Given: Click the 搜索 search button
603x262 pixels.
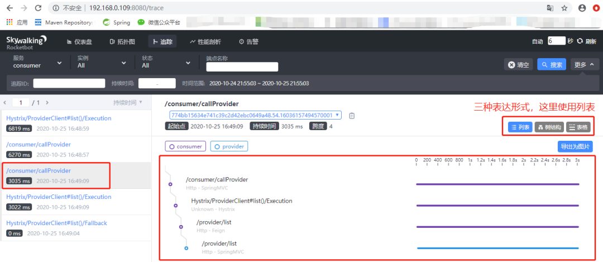Looking at the screenshot, I should (x=552, y=65).
